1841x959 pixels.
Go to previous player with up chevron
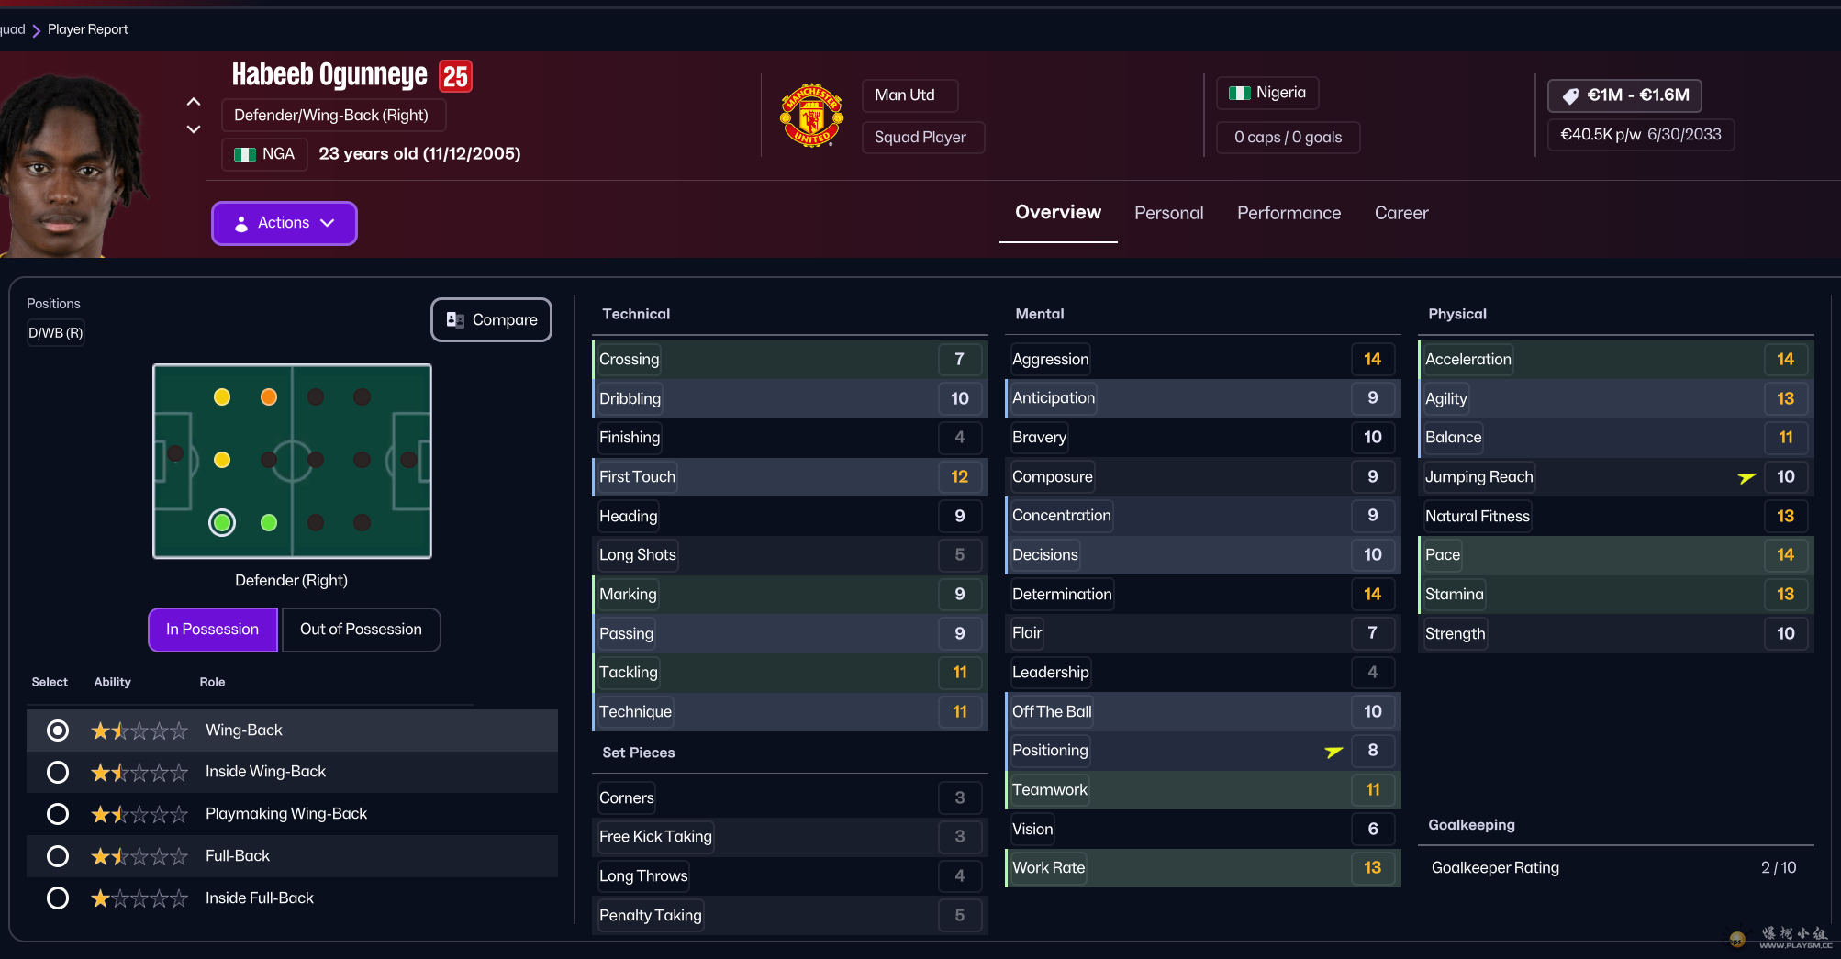194,102
